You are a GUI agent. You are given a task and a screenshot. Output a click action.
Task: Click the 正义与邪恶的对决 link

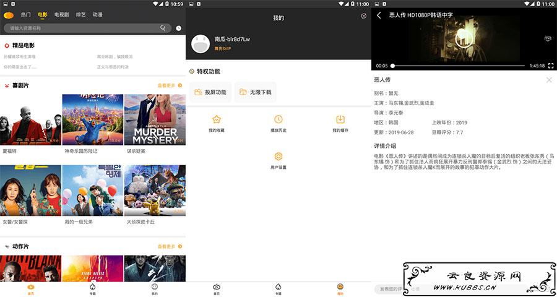click(113, 67)
